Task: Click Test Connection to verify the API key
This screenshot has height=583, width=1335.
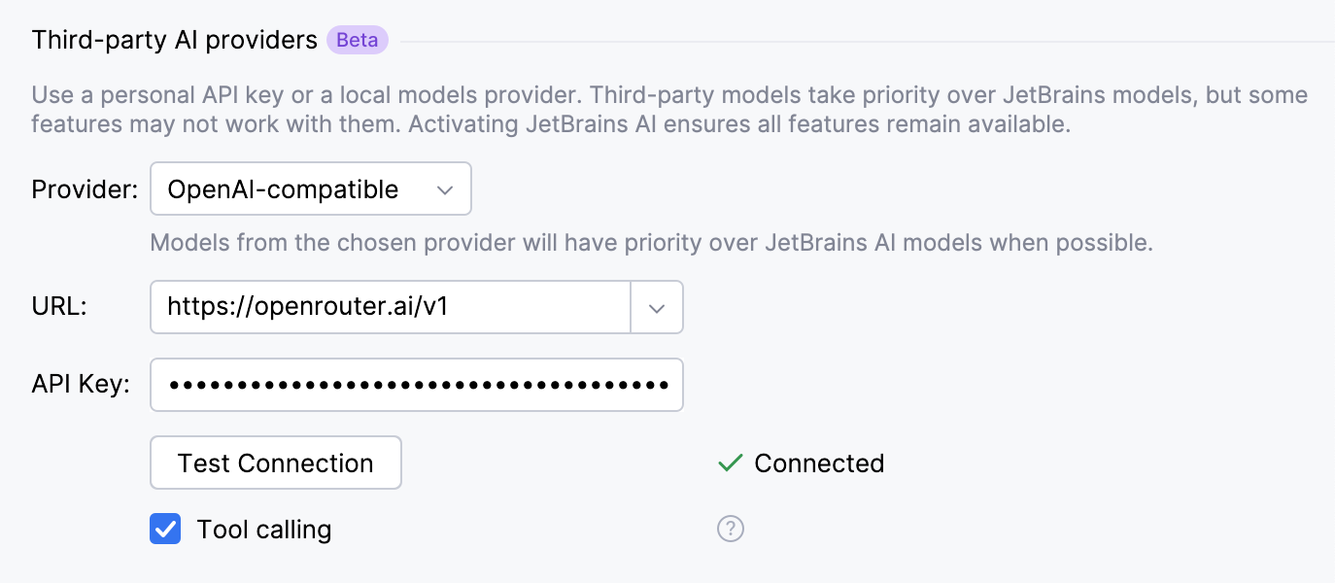Action: (275, 463)
